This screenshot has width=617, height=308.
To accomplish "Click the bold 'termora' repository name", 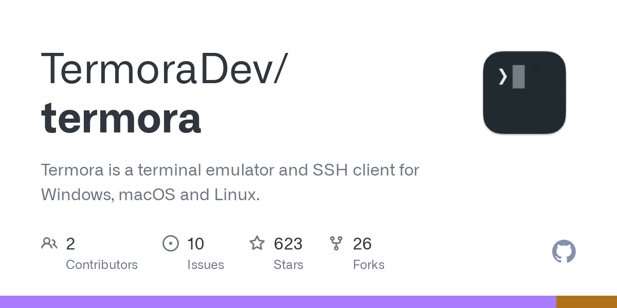I will (x=121, y=118).
